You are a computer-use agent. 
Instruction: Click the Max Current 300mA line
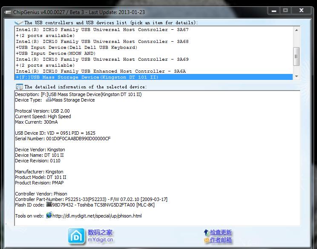(36, 122)
